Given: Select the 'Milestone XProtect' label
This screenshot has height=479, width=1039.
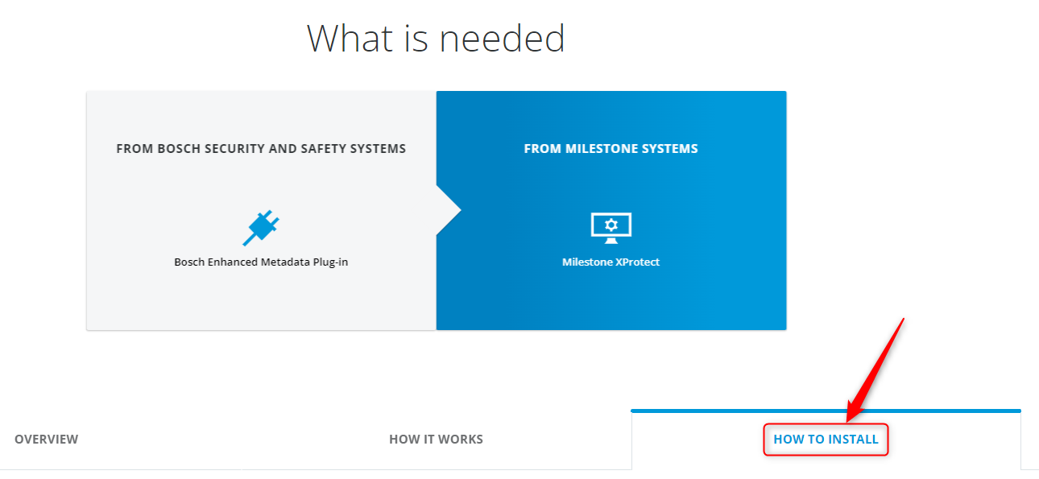Looking at the screenshot, I should tap(611, 262).
